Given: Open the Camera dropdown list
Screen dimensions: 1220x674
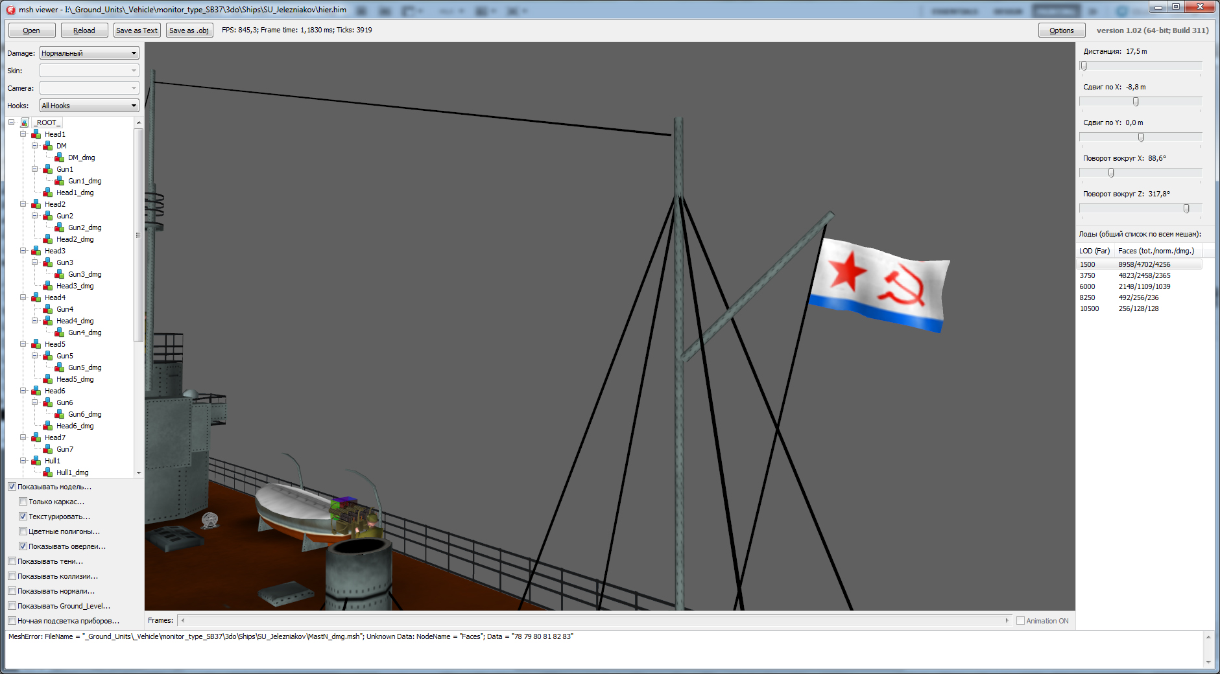Looking at the screenshot, I should (x=90, y=88).
